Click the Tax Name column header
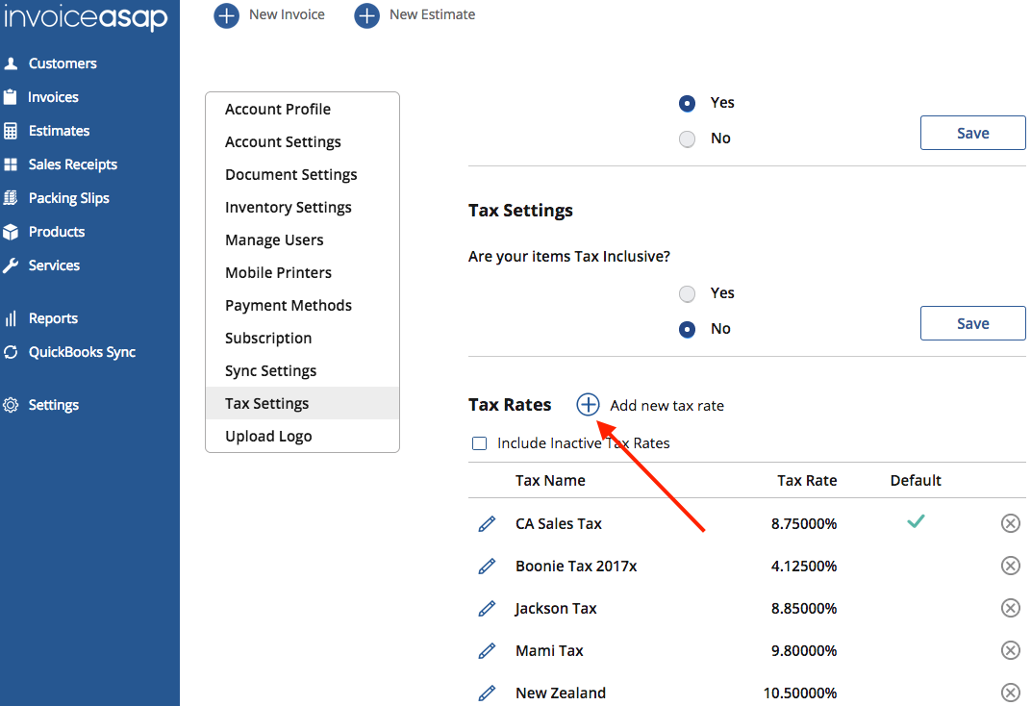Image resolution: width=1031 pixels, height=706 pixels. pos(550,481)
